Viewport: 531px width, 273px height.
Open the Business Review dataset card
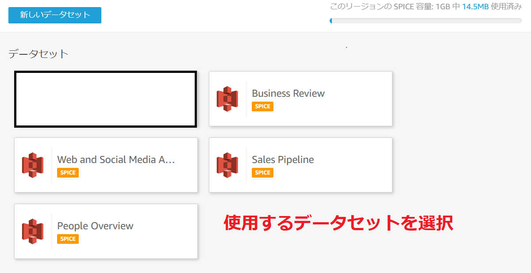point(300,99)
